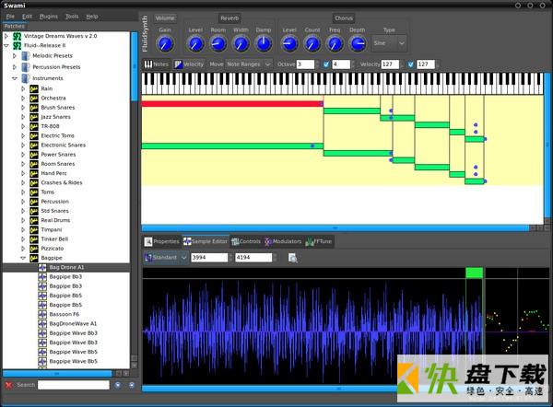Viewport: 553px width, 407px height.
Task: Click the search next arrow icon
Action: (x=132, y=385)
